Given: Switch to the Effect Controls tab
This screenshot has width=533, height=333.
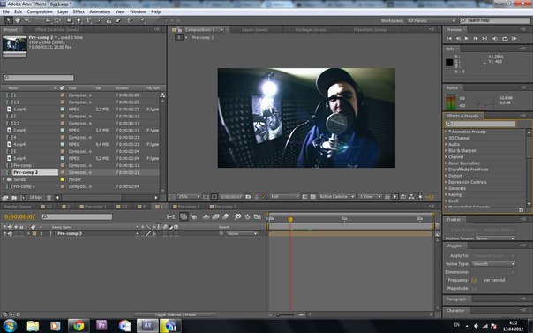Looking at the screenshot, I should 56,30.
